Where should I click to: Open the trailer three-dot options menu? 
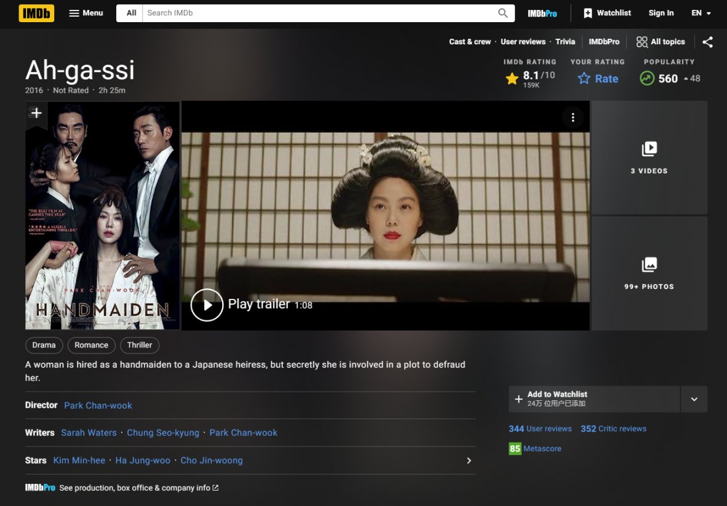pyautogui.click(x=573, y=117)
